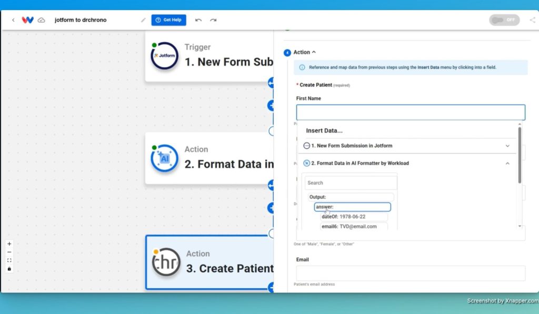Zoom out on the canvas
Screen dimensions: 539x314
pyautogui.click(x=9, y=252)
